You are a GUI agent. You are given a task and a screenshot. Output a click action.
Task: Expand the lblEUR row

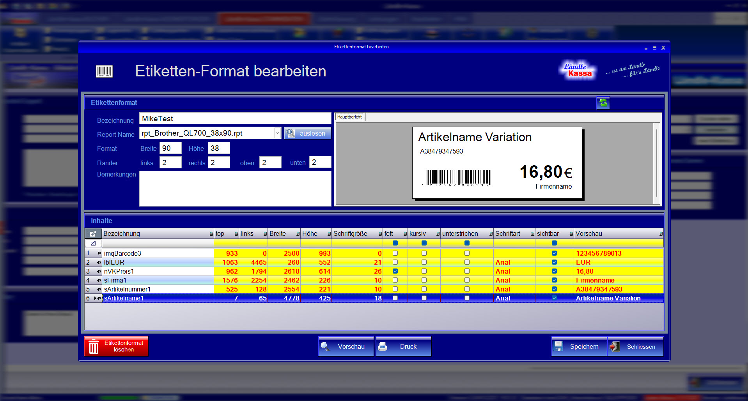click(x=99, y=262)
